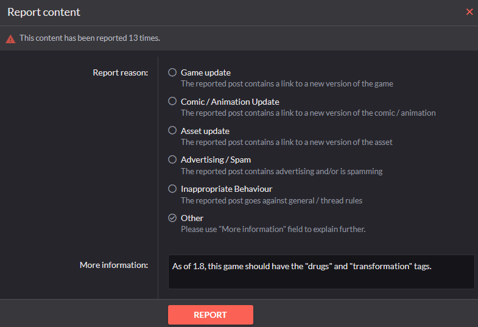Select the Game update radio button
478x327 pixels.
click(x=172, y=72)
